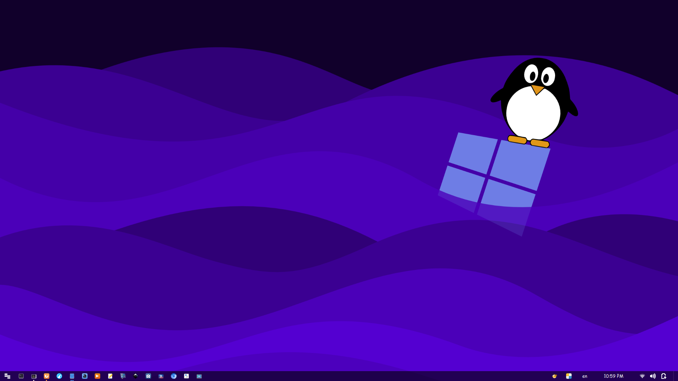Open the application launcher menu
The image size is (678, 381).
(x=7, y=376)
